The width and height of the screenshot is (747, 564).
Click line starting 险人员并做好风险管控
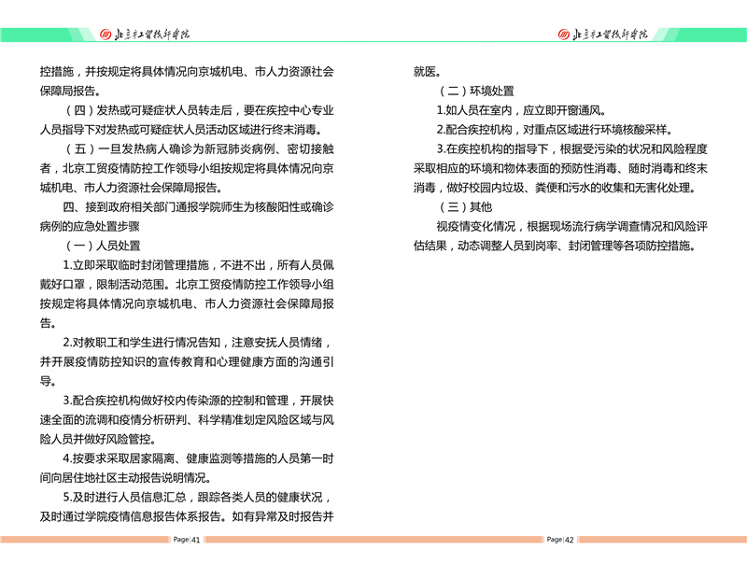tap(98, 439)
